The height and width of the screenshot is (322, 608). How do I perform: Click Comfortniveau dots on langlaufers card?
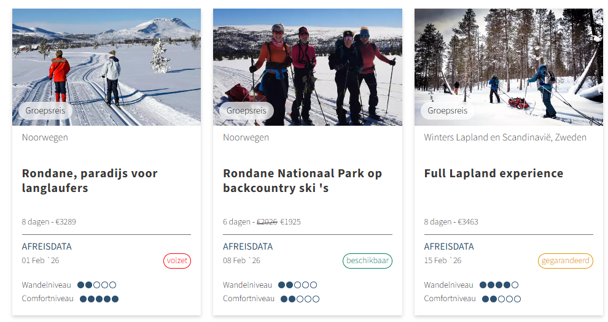tap(99, 299)
